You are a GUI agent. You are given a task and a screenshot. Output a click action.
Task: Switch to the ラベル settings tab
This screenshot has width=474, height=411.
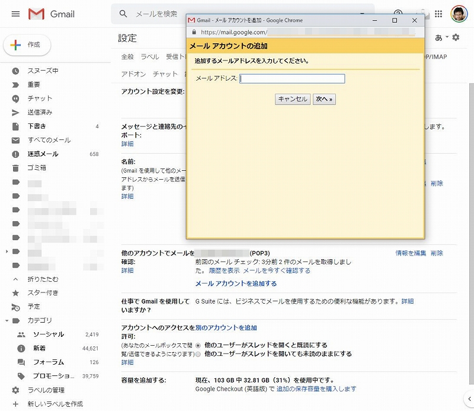pyautogui.click(x=150, y=57)
